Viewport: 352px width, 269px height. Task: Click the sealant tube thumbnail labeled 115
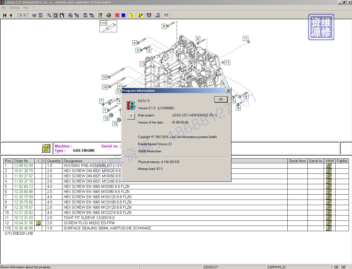[x=108, y=26]
